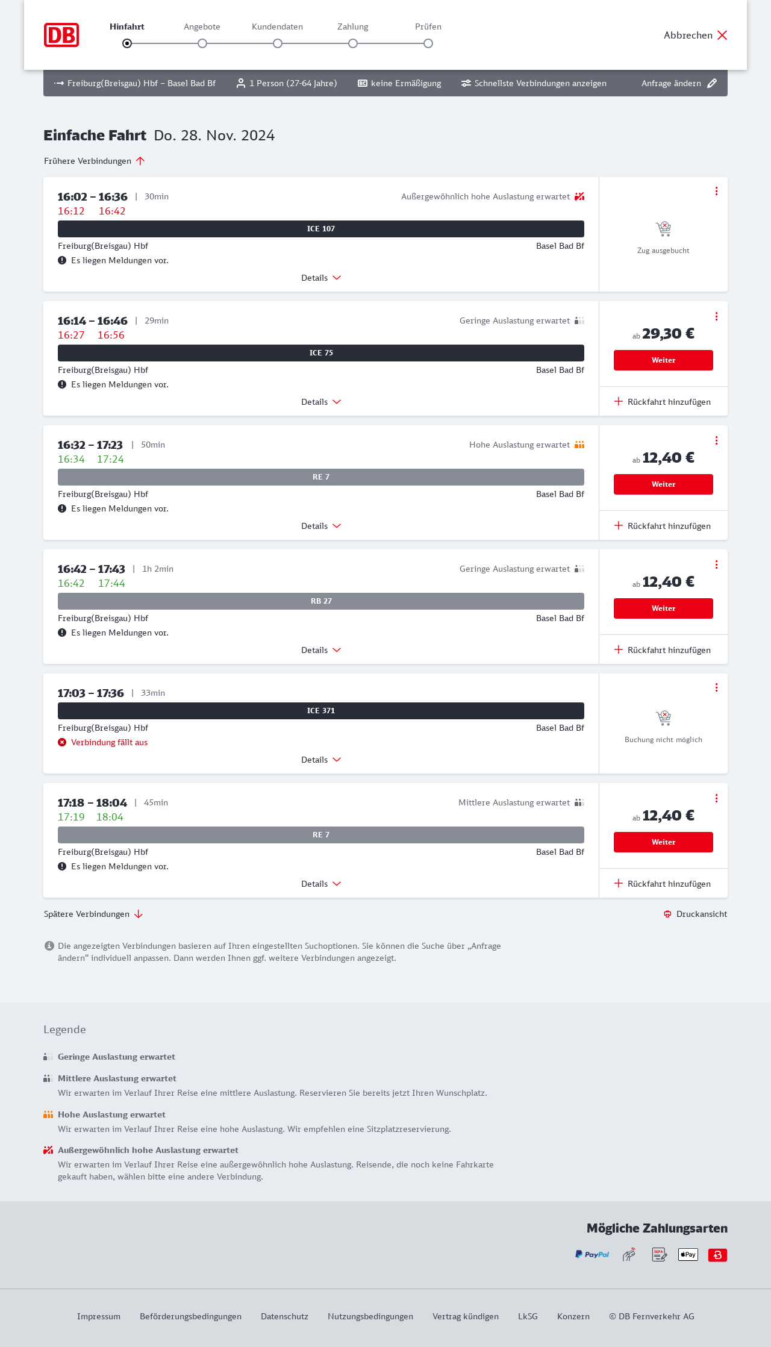Viewport: 771px width, 1347px height.
Task: Open three-dot menu for ICE 75 connection
Action: pyautogui.click(x=716, y=316)
